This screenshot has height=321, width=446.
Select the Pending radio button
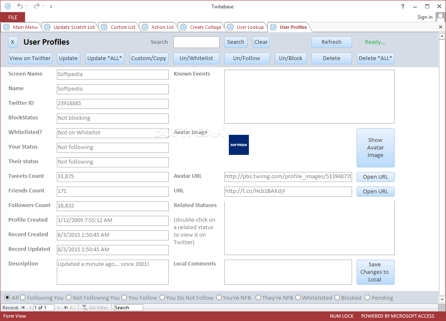click(x=367, y=297)
